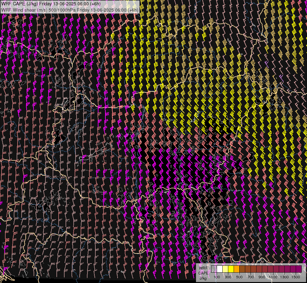
Task: Click the bright yellow legend swatch
Action: [x=231, y=269]
